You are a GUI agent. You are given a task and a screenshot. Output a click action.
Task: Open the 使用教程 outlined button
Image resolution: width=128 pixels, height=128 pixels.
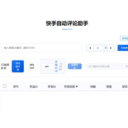click(x=124, y=38)
